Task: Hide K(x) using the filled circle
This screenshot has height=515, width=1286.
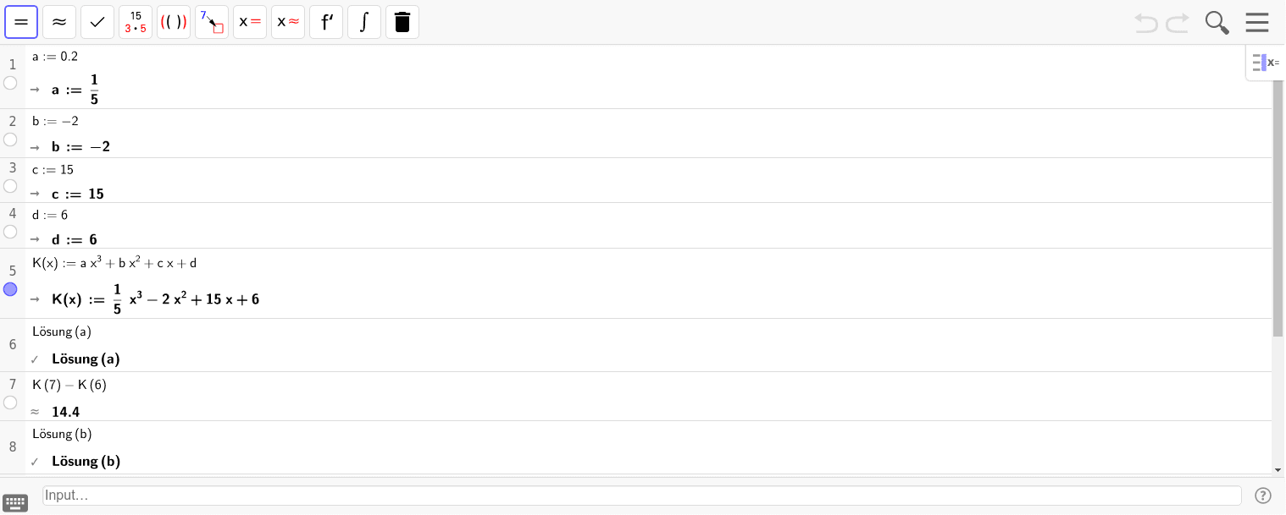Action: pos(10,289)
